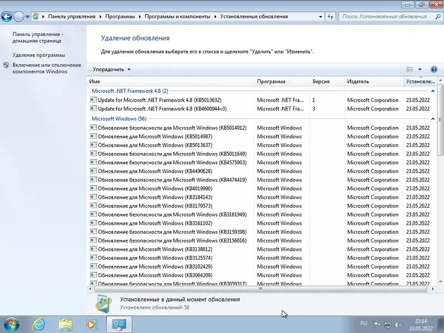The height and width of the screenshot is (333, 444).
Task: Select update KB3125574 icon
Action: pos(93,258)
